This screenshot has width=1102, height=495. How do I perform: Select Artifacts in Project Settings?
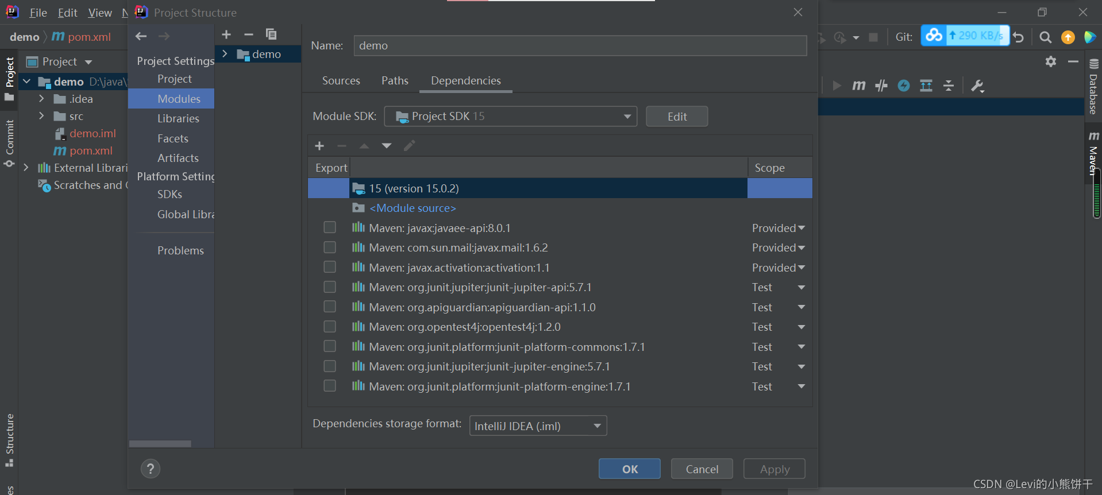(178, 158)
